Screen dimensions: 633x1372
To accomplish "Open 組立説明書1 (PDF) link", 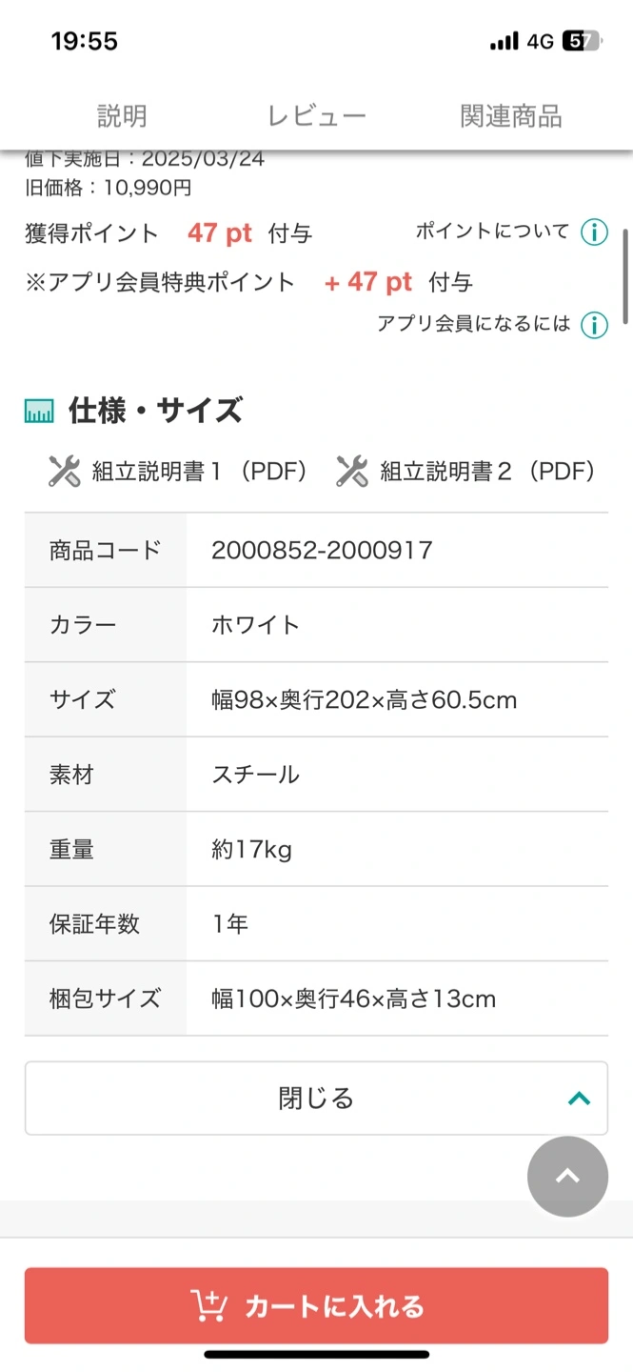I will [200, 471].
